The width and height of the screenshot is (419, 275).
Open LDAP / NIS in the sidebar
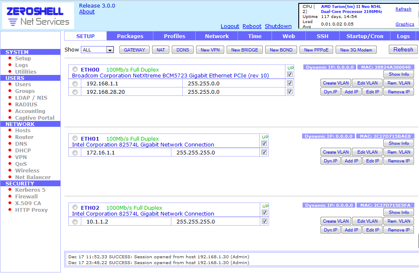pyautogui.click(x=31, y=98)
